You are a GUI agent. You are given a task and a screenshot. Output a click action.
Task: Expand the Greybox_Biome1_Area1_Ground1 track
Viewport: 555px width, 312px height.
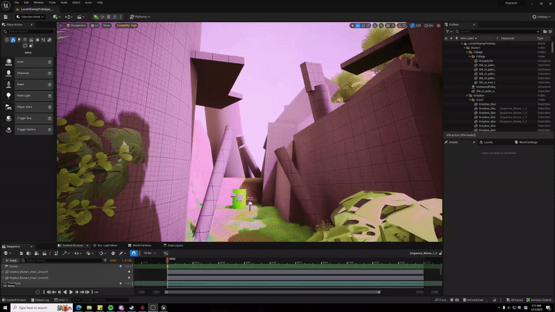(x=3, y=272)
